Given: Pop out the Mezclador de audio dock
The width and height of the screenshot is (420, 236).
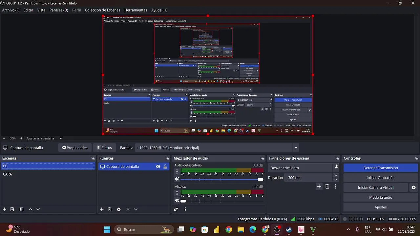Looking at the screenshot, I should coord(262,158).
